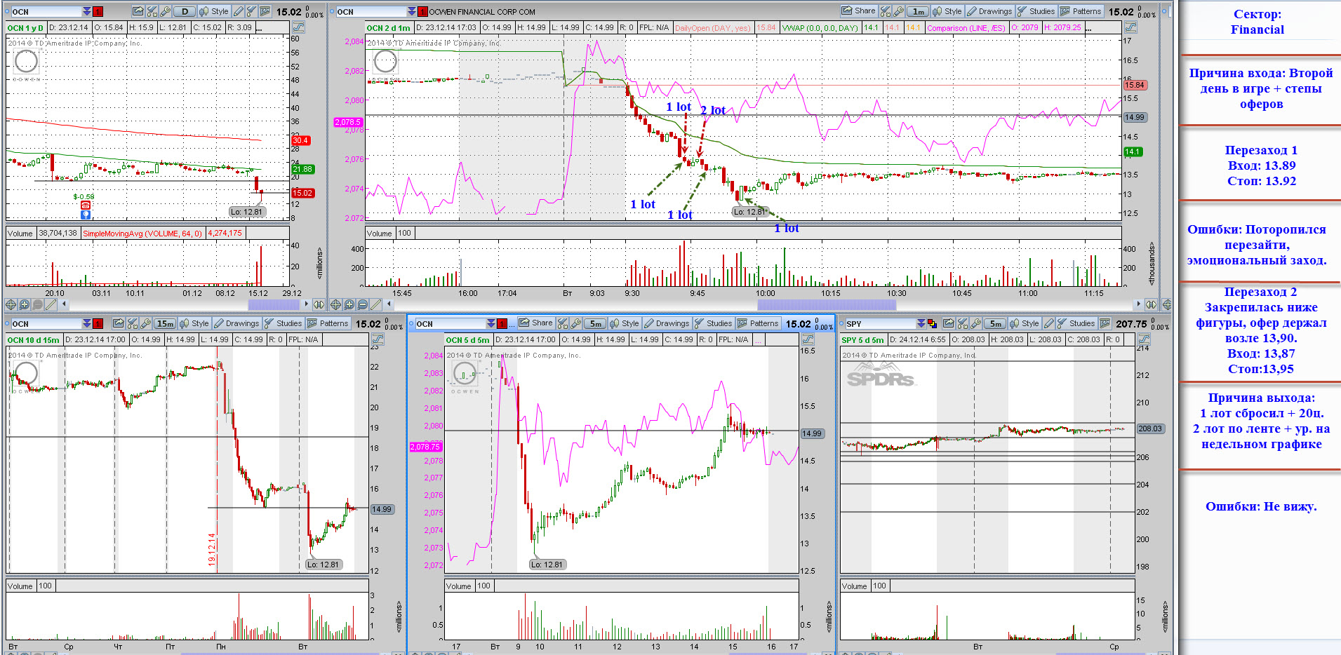Image resolution: width=1341 pixels, height=655 pixels.
Task: Click patterns icon in SPY chart toolbar
Action: (1105, 323)
